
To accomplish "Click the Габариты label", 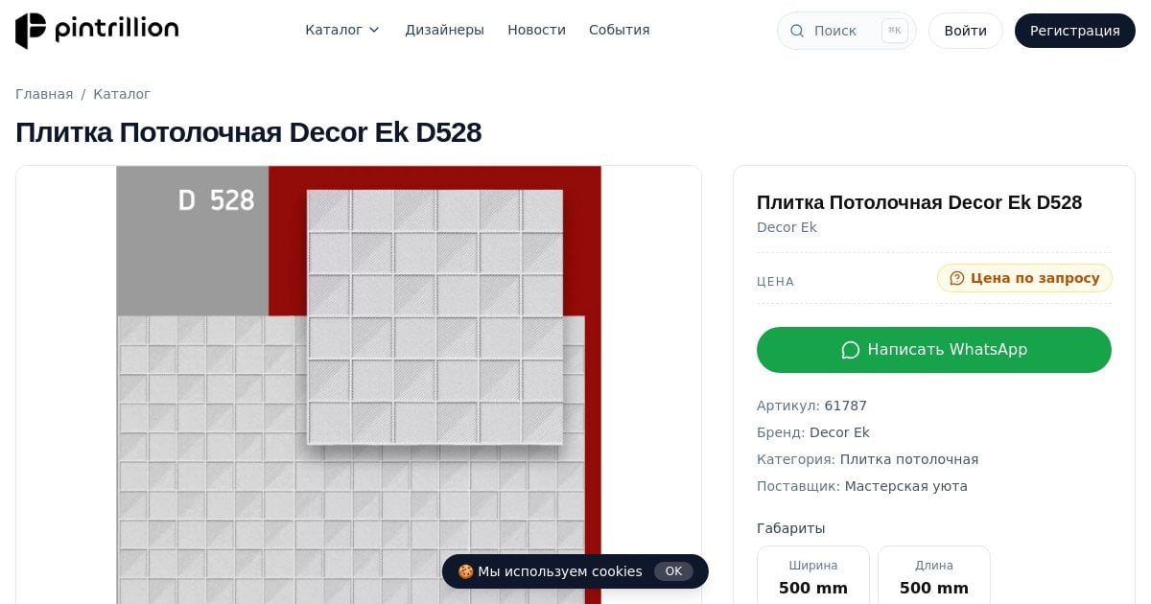I will [x=790, y=528].
